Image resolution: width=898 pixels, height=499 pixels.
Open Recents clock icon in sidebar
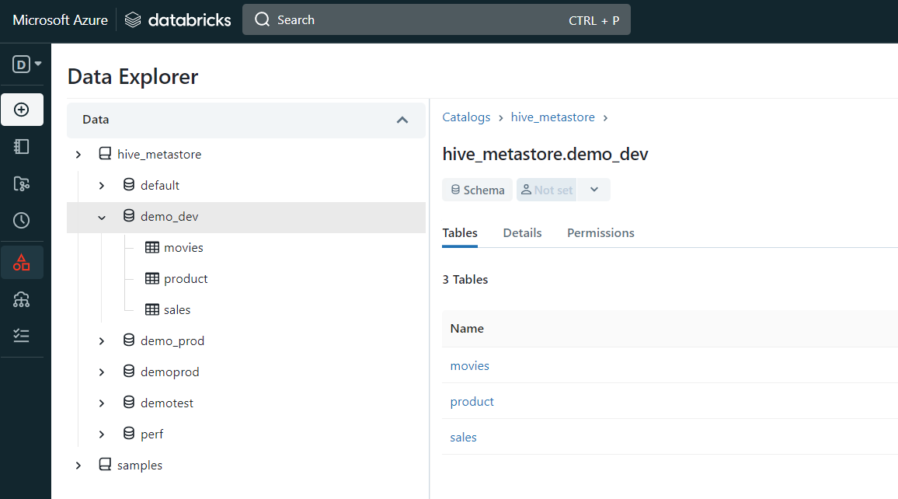click(22, 221)
